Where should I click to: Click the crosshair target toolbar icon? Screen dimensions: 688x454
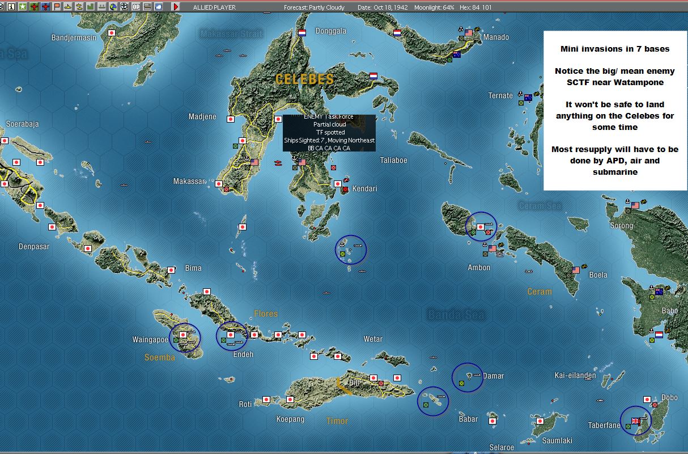pos(124,6)
